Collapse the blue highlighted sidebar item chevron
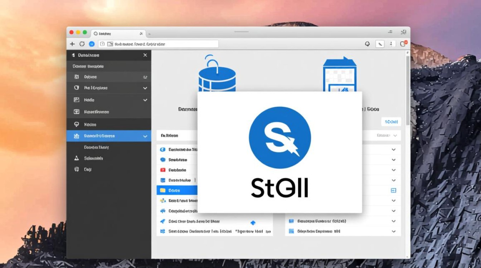481x268 pixels. click(145, 136)
